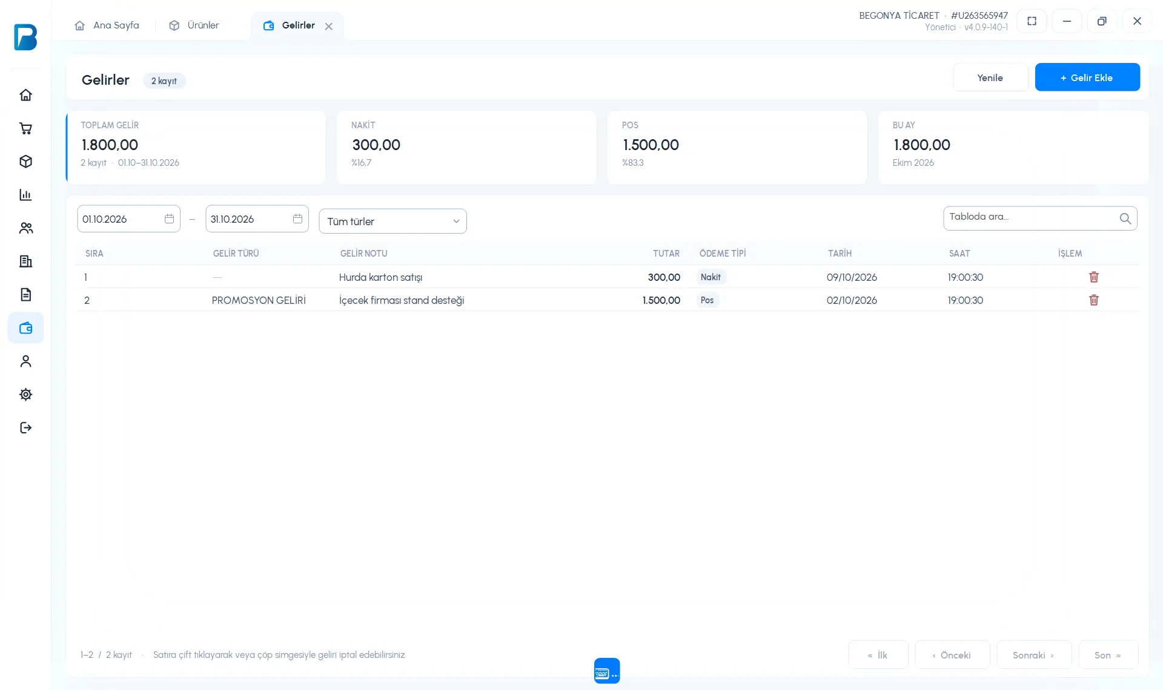Image resolution: width=1163 pixels, height=690 pixels.
Task: Click the Pos payment type badge
Action: pyautogui.click(x=707, y=300)
